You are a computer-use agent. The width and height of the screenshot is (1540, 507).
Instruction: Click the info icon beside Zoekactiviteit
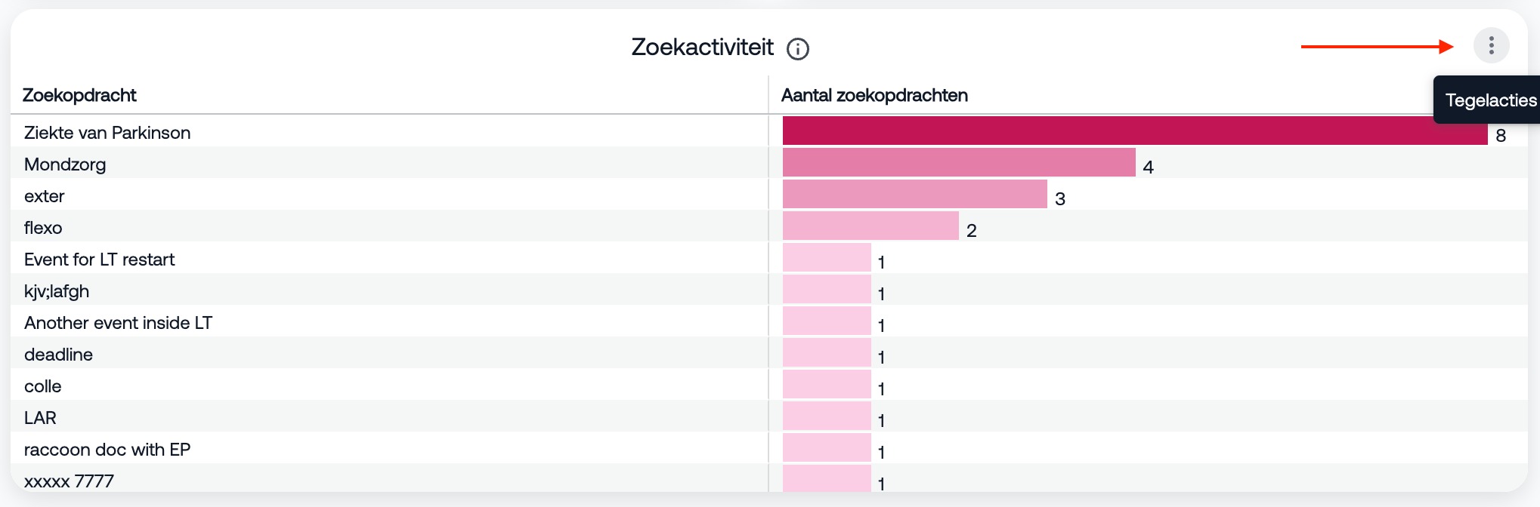coord(798,49)
